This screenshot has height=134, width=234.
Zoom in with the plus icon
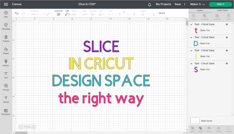pos(34,127)
